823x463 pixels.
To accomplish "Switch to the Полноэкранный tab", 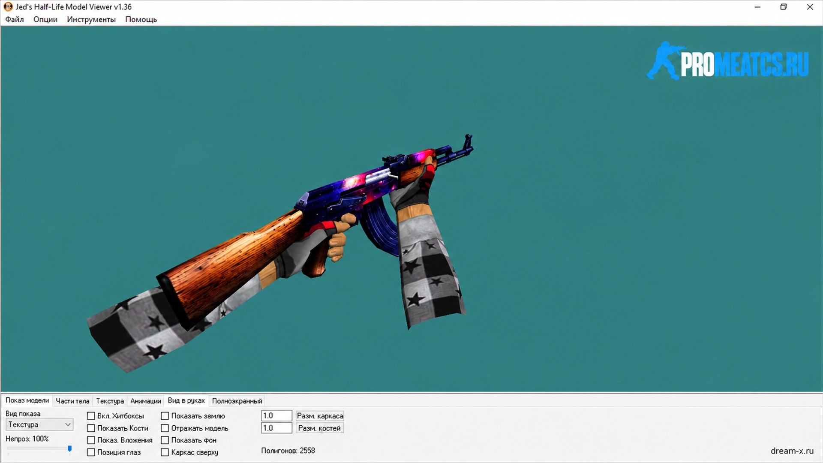I will click(237, 401).
